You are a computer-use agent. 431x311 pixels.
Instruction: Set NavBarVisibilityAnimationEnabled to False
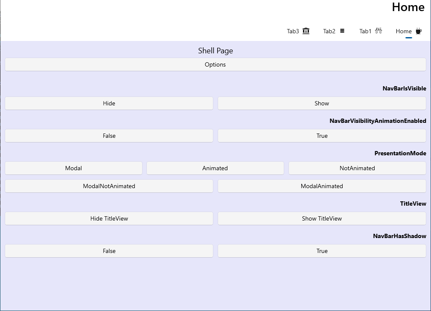click(109, 136)
